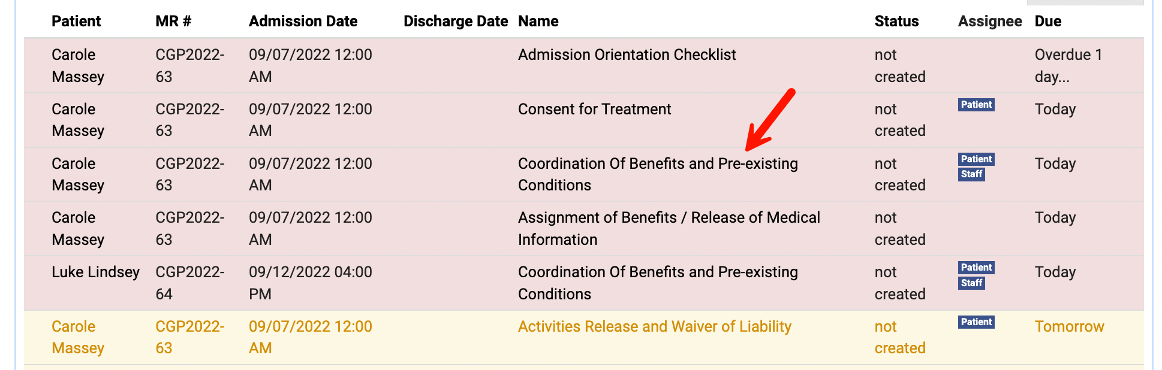Open the Consent for Treatment form
This screenshot has width=1162, height=370.
click(x=594, y=109)
